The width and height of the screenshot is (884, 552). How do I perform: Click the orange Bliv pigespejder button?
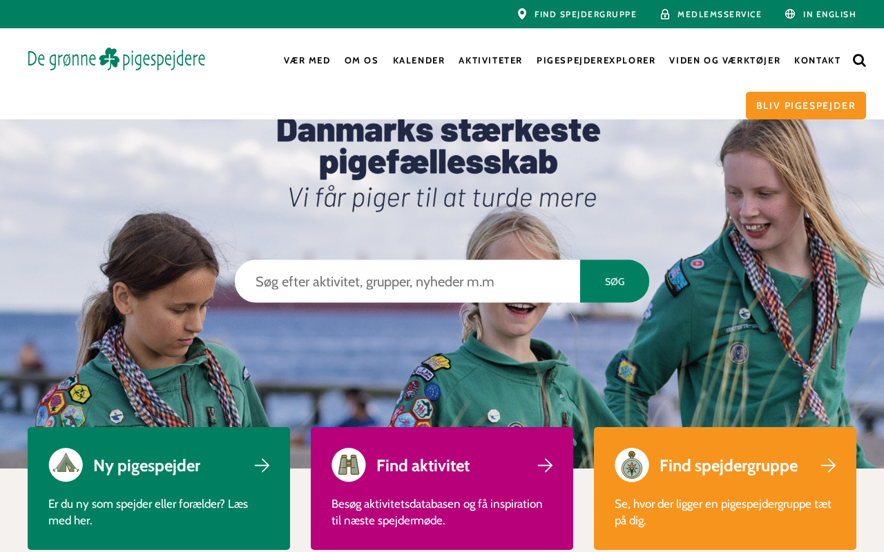(x=806, y=106)
